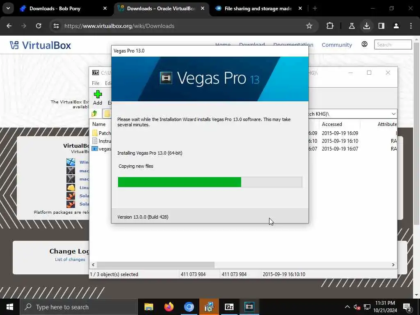This screenshot has height=315, width=420.
Task: Open File Explorer from the taskbar
Action: pos(148,307)
